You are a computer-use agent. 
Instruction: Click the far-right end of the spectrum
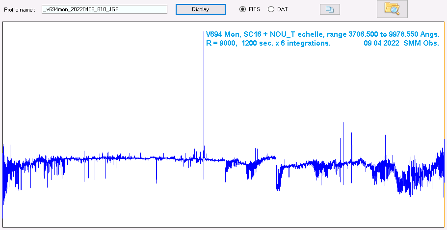click(x=443, y=162)
